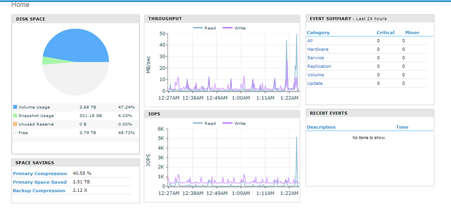Click the Volume Usage blue legend swatch
Image resolution: width=451 pixels, height=210 pixels.
coord(15,107)
